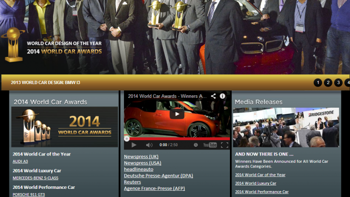
Task: Click the Reuters link
Action: point(132,182)
